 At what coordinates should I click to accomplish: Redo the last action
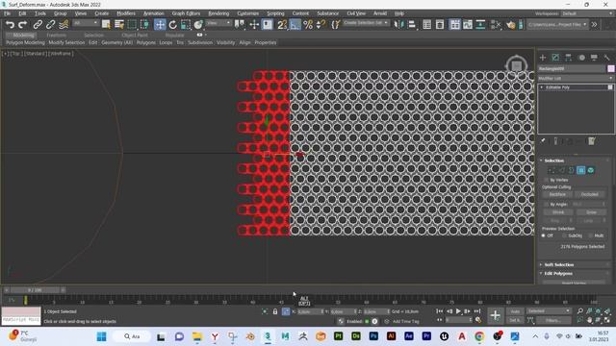click(x=23, y=25)
